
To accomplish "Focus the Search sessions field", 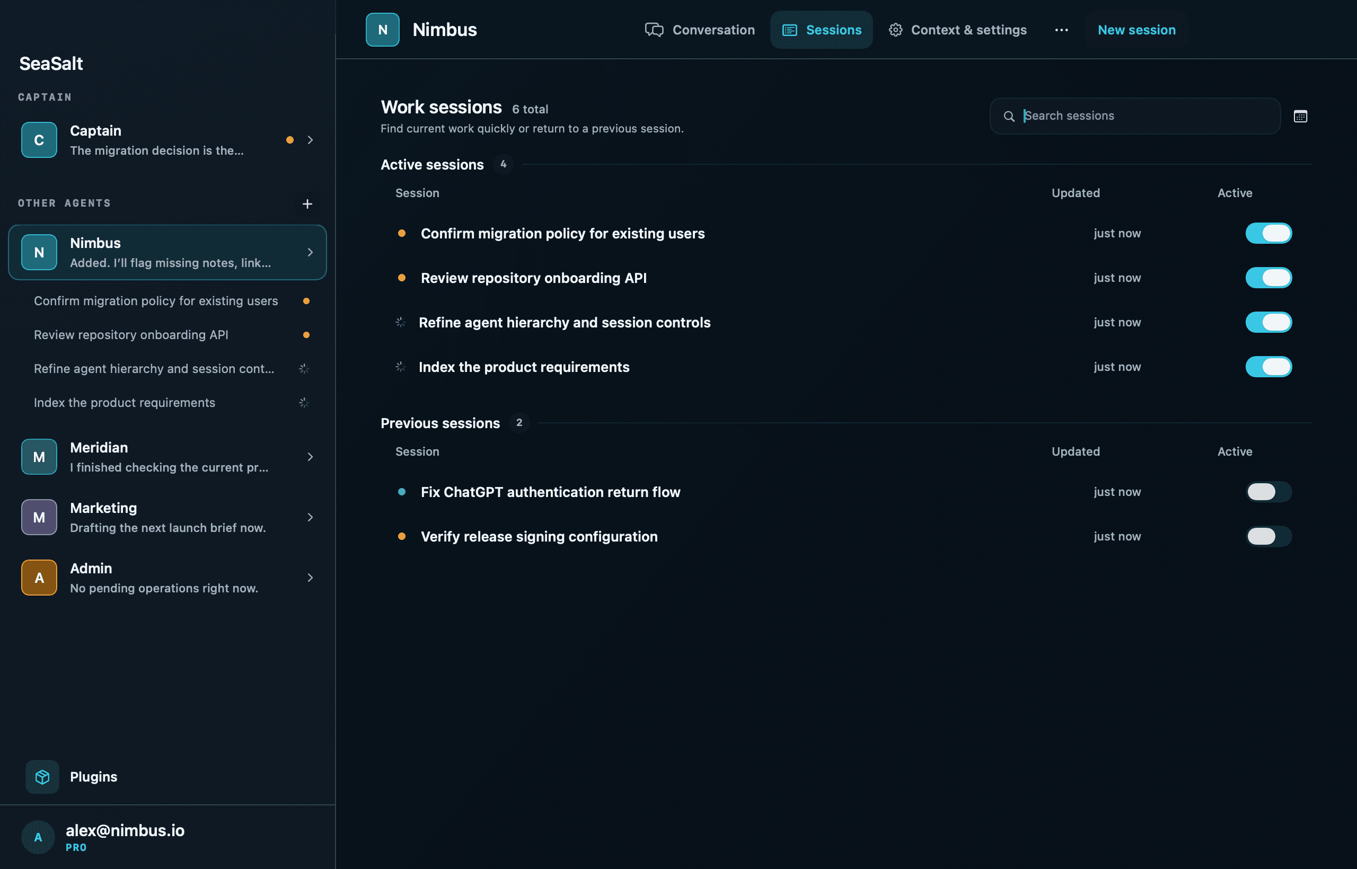I will 1134,116.
